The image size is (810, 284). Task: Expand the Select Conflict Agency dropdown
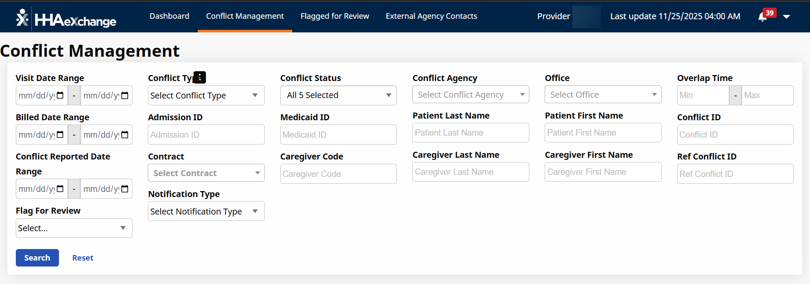(470, 95)
